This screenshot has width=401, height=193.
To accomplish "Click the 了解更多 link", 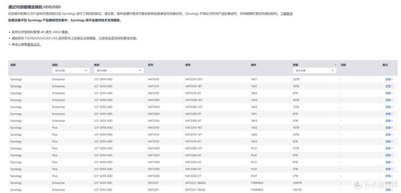I will 286,14.
